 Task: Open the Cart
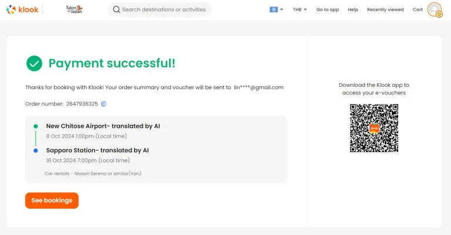click(418, 9)
